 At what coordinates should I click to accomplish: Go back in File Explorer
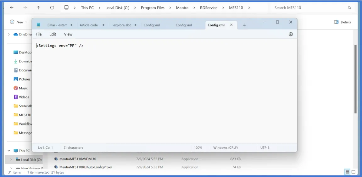point(12,8)
